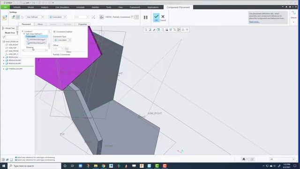The image size is (300, 169).
Task: Select the Component Placement ribbon tab
Action: 178,8
